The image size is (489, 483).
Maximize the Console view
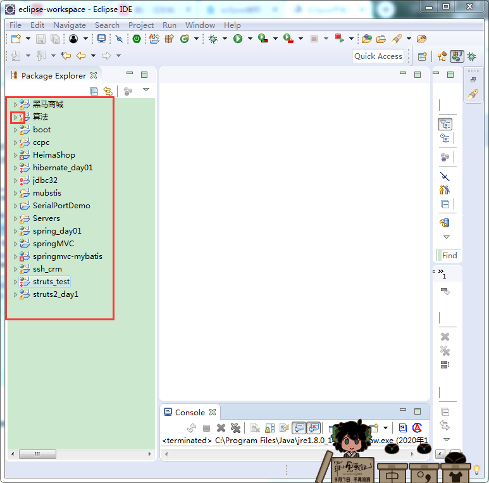418,411
